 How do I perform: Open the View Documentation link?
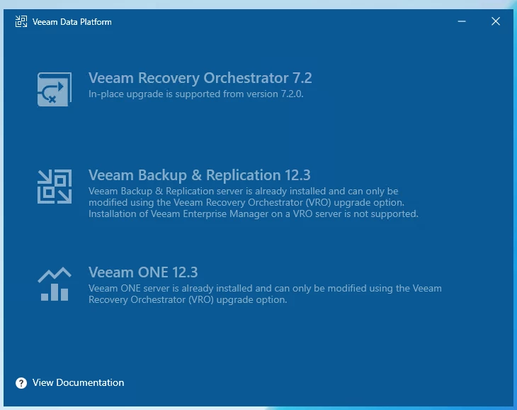(x=78, y=382)
